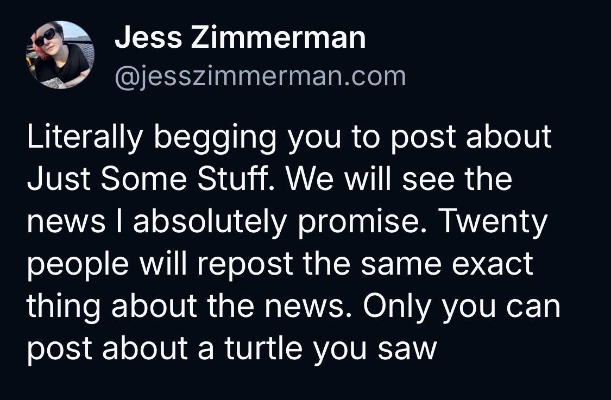
Task: Open the @jesszimmerman.com handle
Action: point(260,77)
